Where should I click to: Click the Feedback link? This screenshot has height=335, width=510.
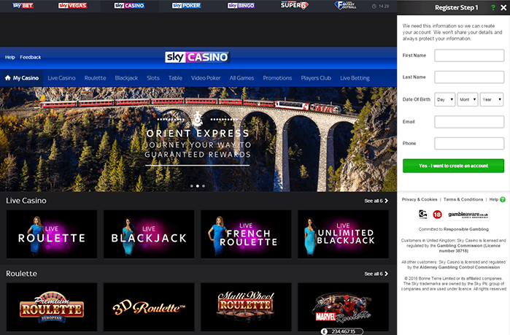[x=31, y=57]
